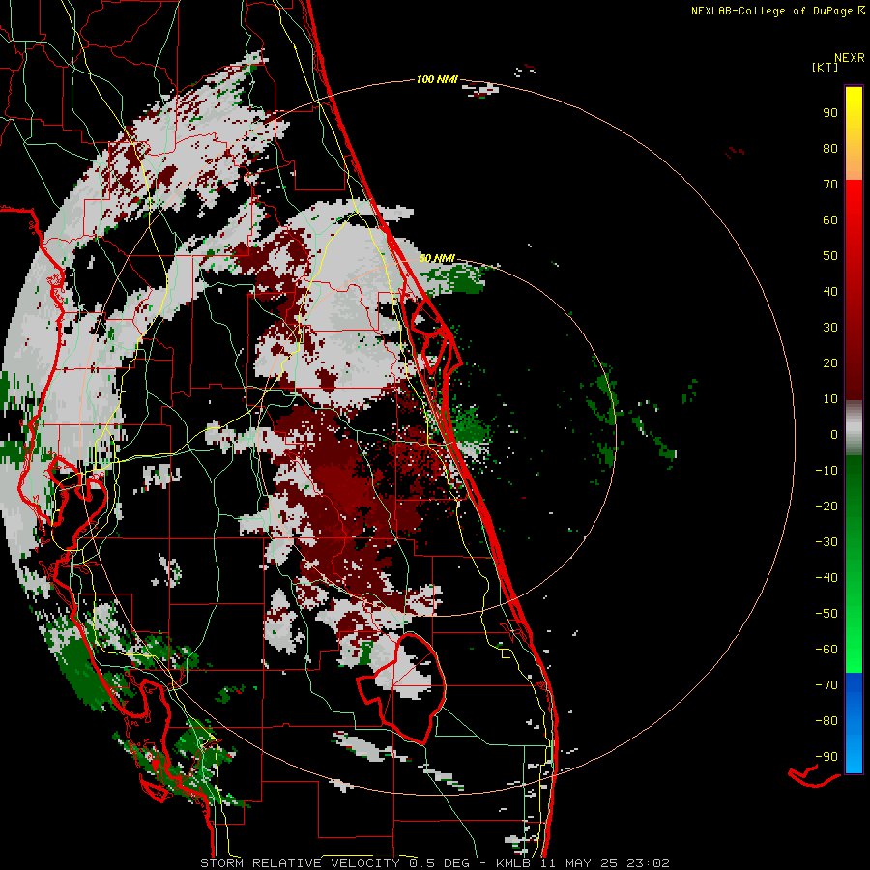Click the 0 knot scale label

pyautogui.click(x=834, y=434)
